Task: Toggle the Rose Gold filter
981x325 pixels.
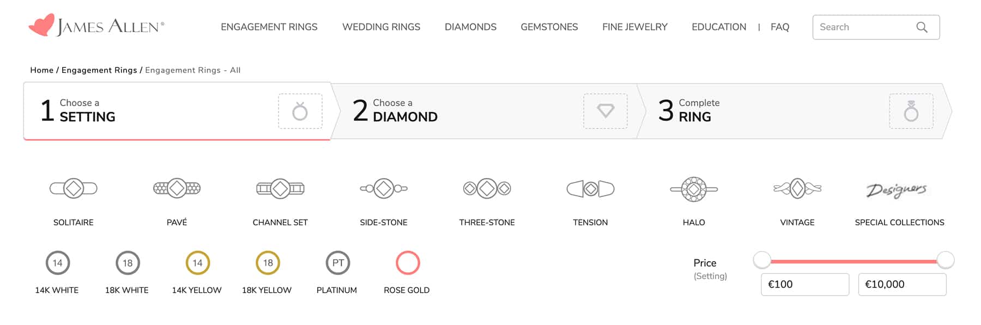Action: tap(407, 263)
